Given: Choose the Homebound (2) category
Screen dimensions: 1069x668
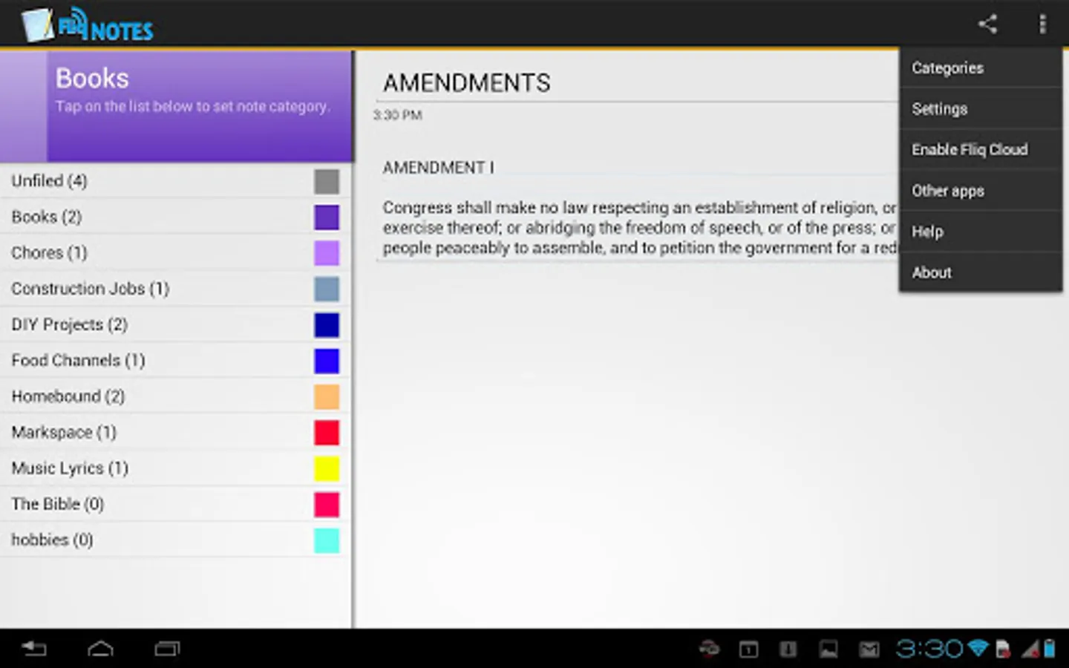Looking at the screenshot, I should coord(175,396).
